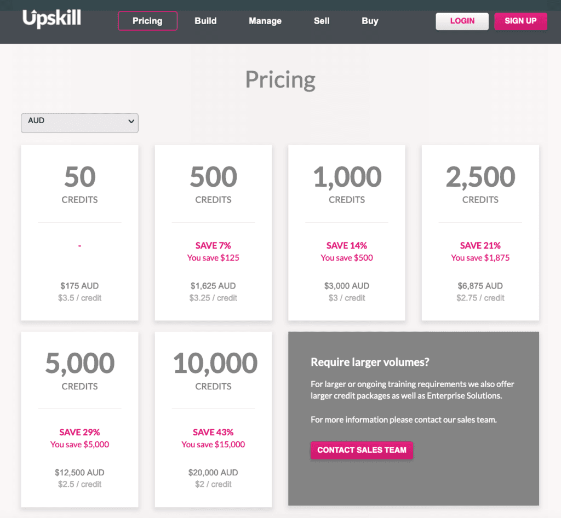Click the Pricing page heading

coord(280,79)
